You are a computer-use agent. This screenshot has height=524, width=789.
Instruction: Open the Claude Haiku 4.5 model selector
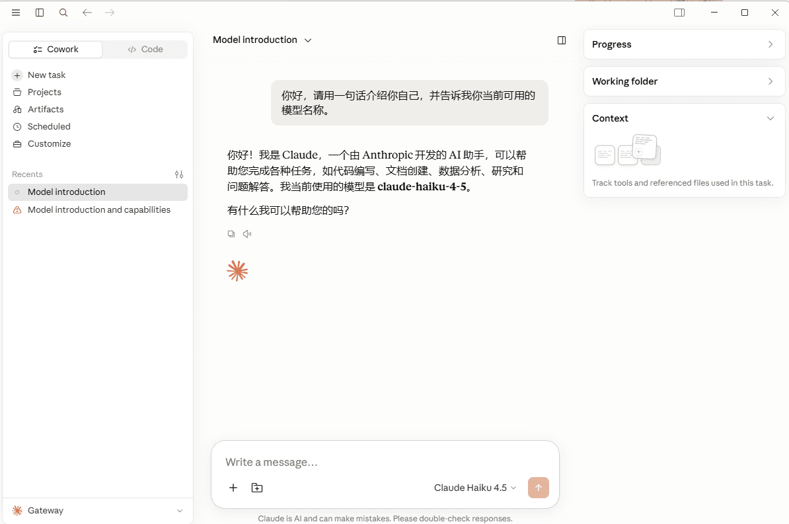[x=475, y=488]
